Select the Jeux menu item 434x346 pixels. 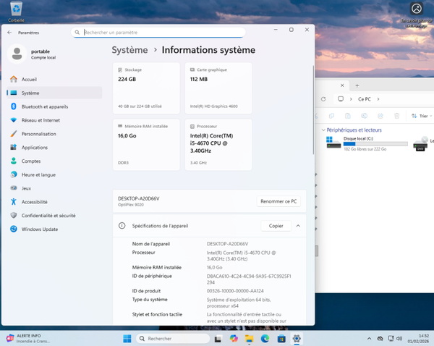(26, 188)
